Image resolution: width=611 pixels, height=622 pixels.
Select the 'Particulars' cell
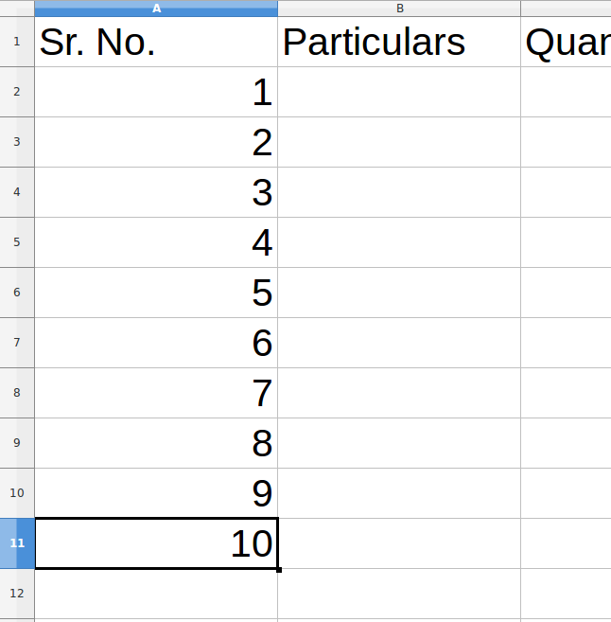(x=399, y=42)
